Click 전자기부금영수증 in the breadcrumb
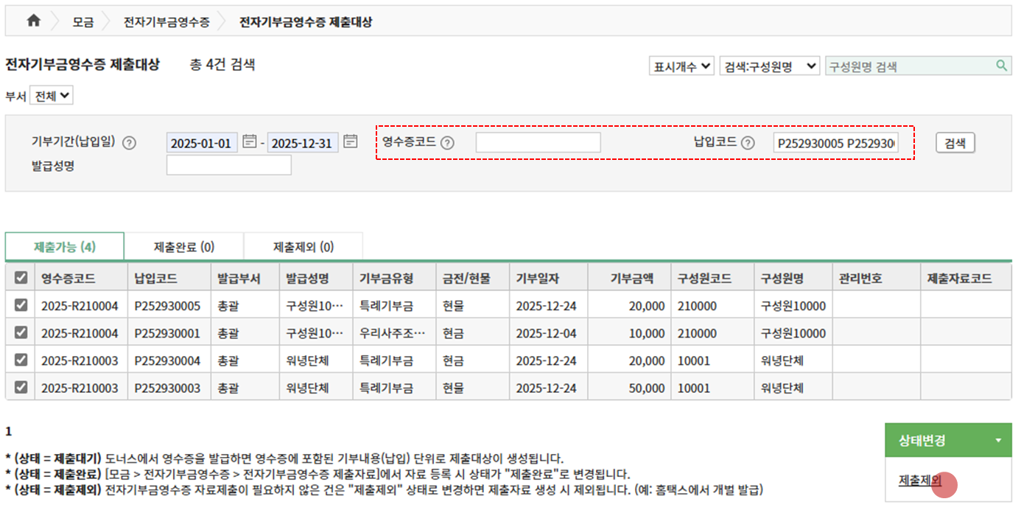1021x510 pixels. pyautogui.click(x=166, y=22)
